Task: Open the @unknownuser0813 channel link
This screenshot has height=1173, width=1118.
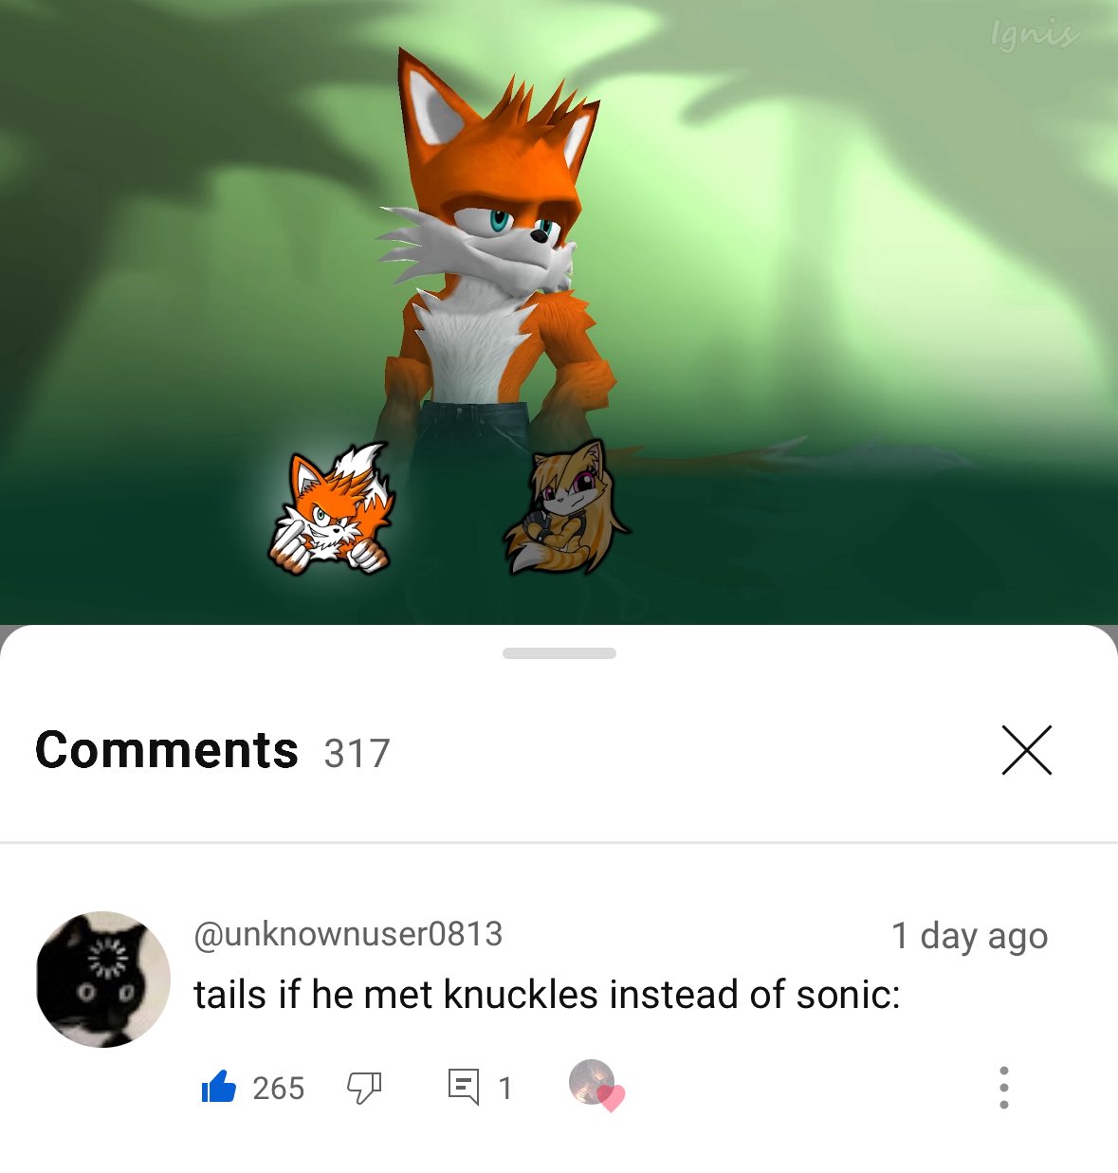Action: tap(348, 934)
